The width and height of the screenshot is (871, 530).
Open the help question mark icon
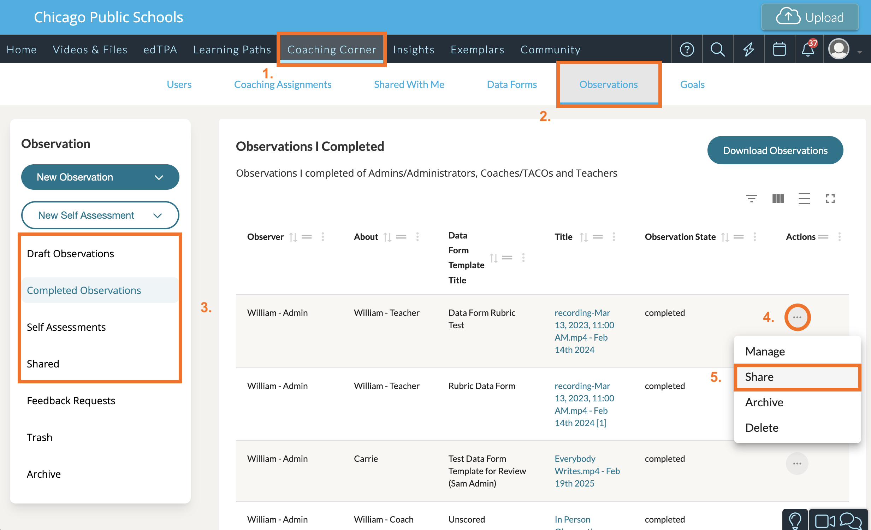coord(687,49)
